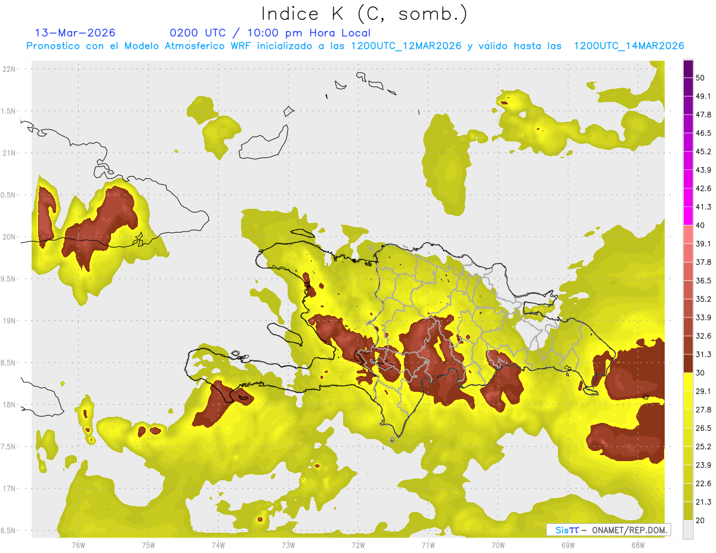Click the light gray legend band below 20

click(x=688, y=530)
